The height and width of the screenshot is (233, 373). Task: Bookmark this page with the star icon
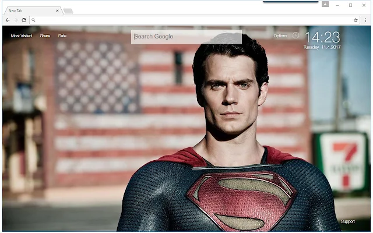(356, 20)
